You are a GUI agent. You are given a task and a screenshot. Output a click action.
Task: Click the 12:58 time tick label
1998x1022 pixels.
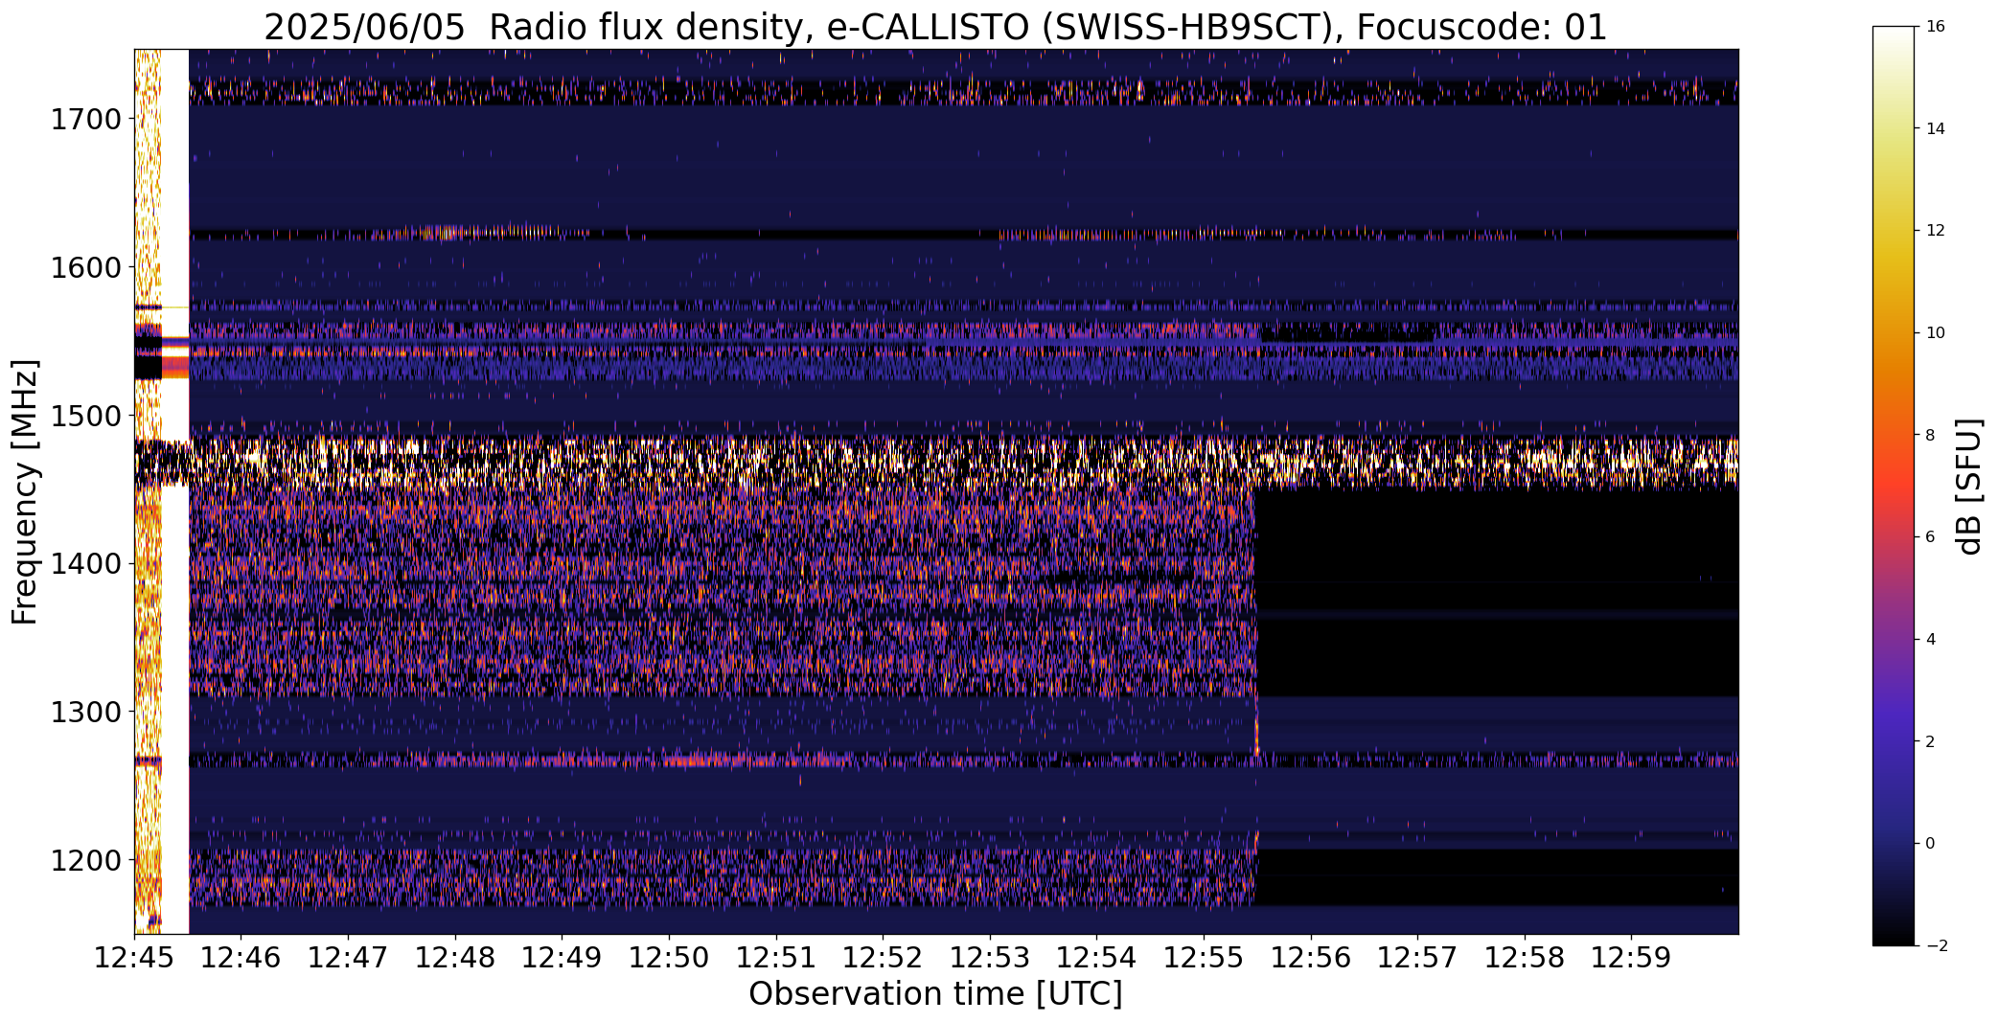pyautogui.click(x=1525, y=958)
